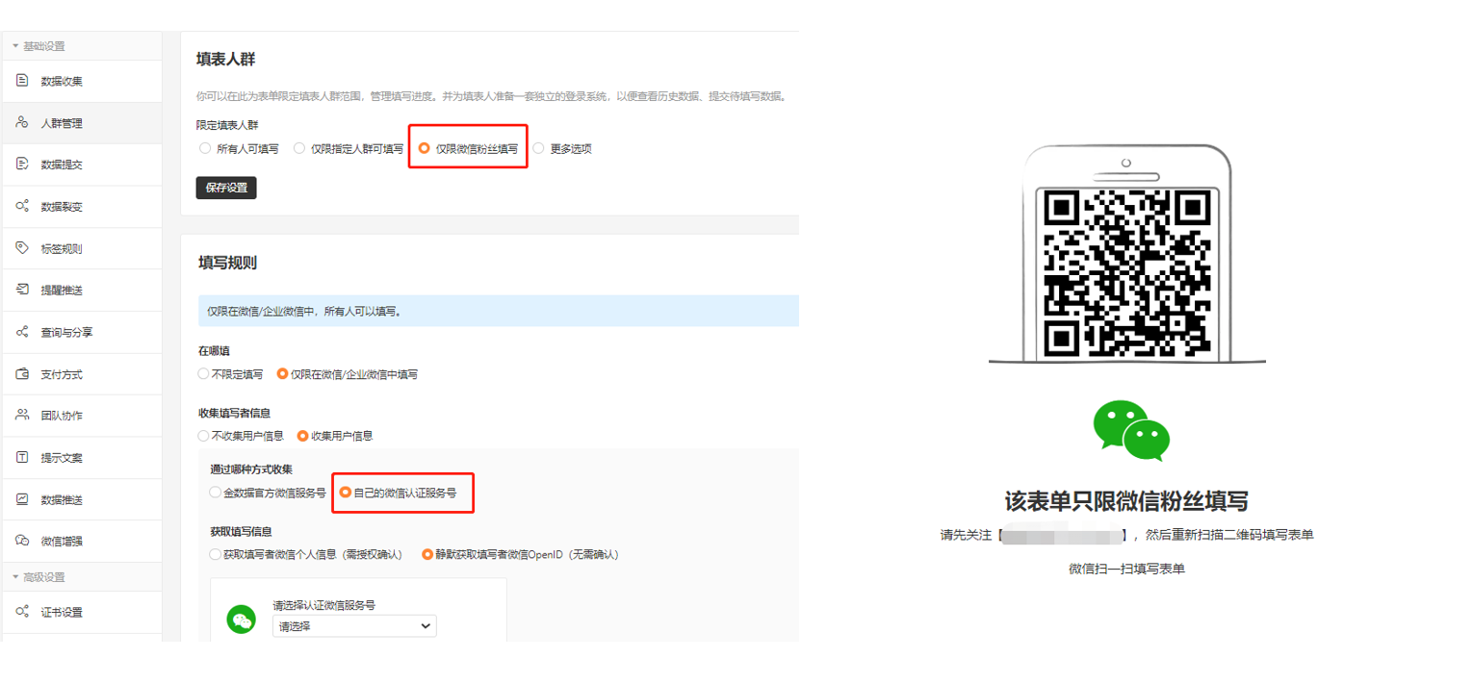Viewport: 1473px width, 684px height.
Task: Click the 提醒推送 notification icon in sidebar
Action: click(22, 290)
